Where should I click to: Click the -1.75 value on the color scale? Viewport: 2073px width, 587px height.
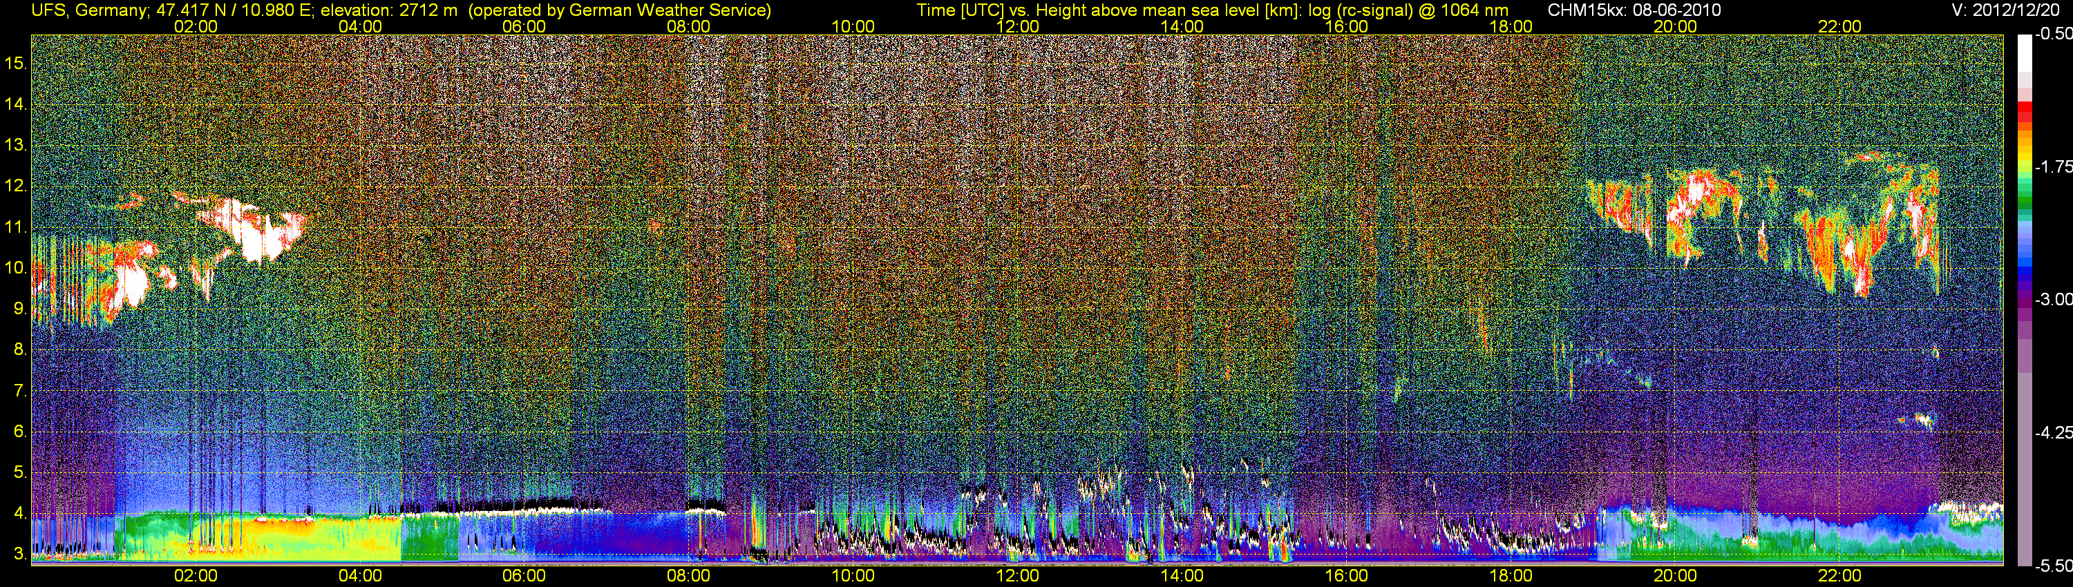2053,167
